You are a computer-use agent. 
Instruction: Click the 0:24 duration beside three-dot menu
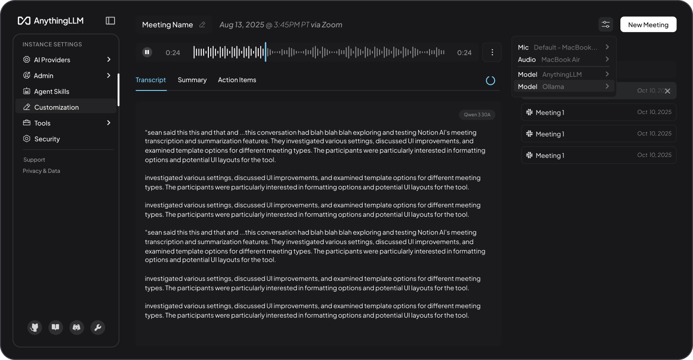click(x=464, y=53)
